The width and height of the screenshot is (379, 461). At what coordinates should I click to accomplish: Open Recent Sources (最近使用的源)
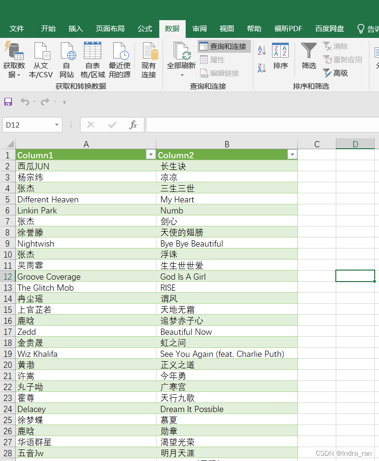pos(119,60)
